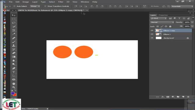This screenshot has height=110, width=195.
Task: Toggle lock all
Action: 170,26
